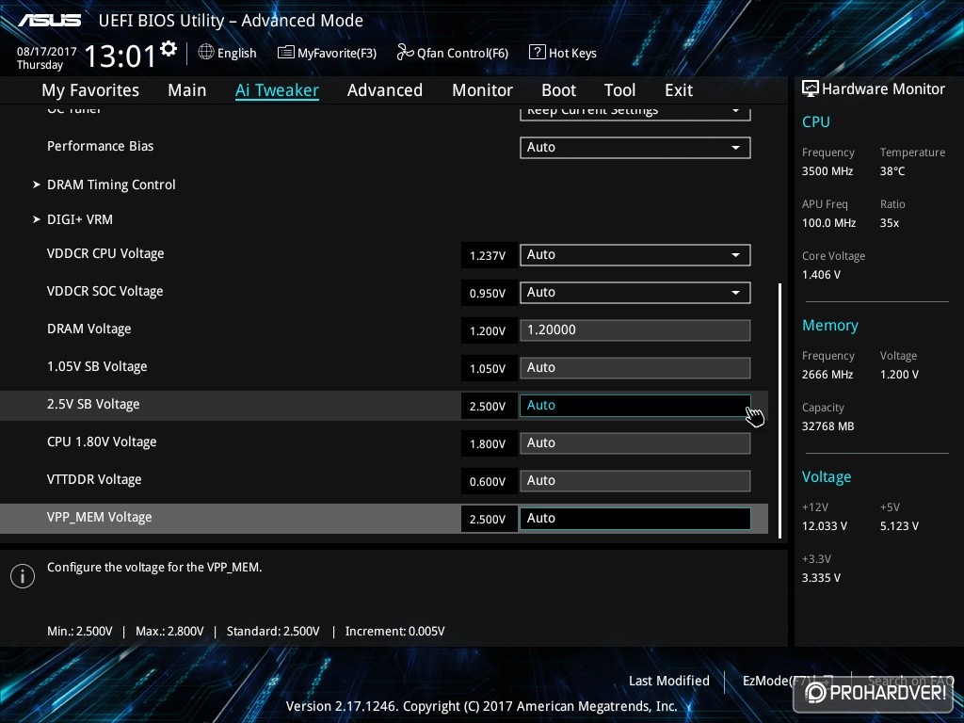Click the CPU 1.80V Voltage label
The width and height of the screenshot is (964, 723).
tap(102, 442)
